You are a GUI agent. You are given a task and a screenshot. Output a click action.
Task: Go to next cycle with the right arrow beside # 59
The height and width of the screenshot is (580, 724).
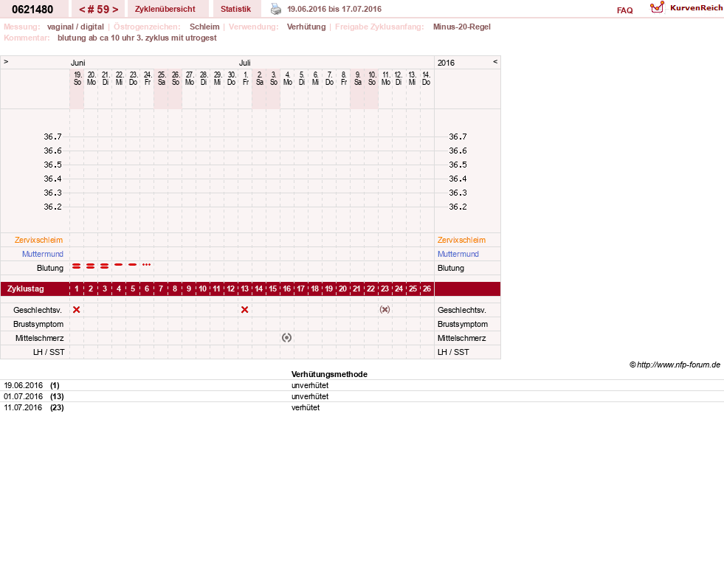pyautogui.click(x=115, y=10)
